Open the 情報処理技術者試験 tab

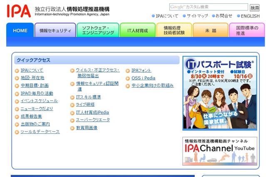coord(174,30)
